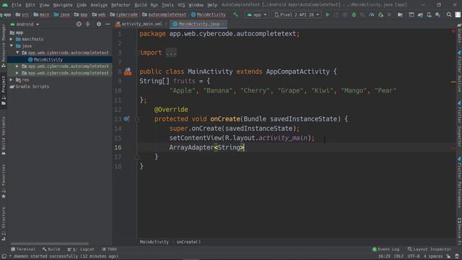This screenshot has width=462, height=260.
Task: Click the class gutter icon on line 8
Action: click(128, 71)
